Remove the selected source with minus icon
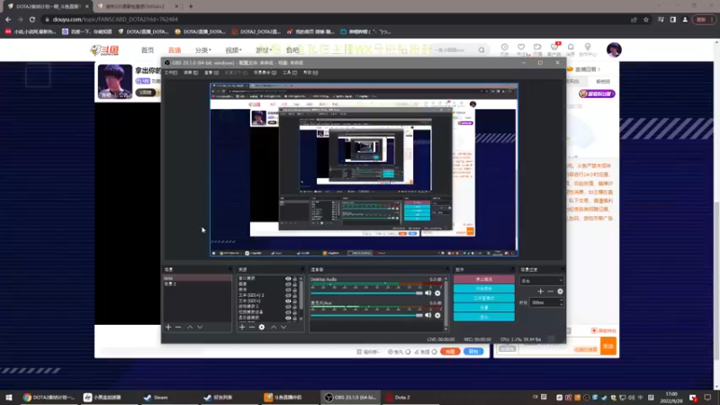The height and width of the screenshot is (405, 720). (252, 327)
